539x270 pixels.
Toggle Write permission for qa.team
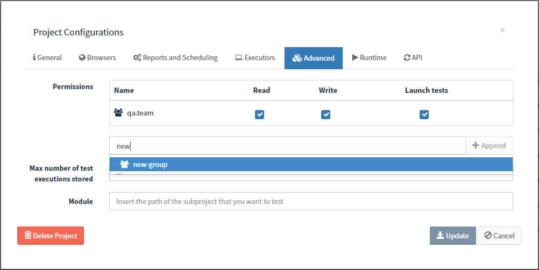325,114
